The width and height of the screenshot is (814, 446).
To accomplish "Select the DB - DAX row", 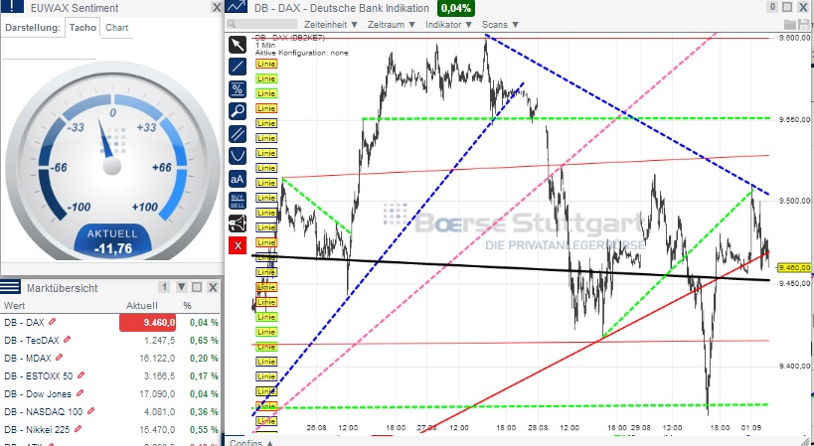I will pos(111,323).
